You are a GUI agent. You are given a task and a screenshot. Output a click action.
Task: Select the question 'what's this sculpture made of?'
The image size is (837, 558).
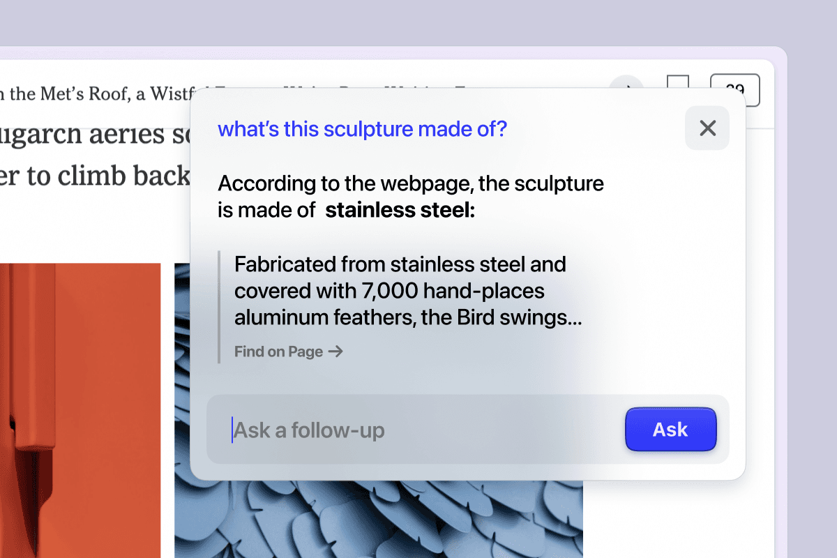(x=362, y=129)
